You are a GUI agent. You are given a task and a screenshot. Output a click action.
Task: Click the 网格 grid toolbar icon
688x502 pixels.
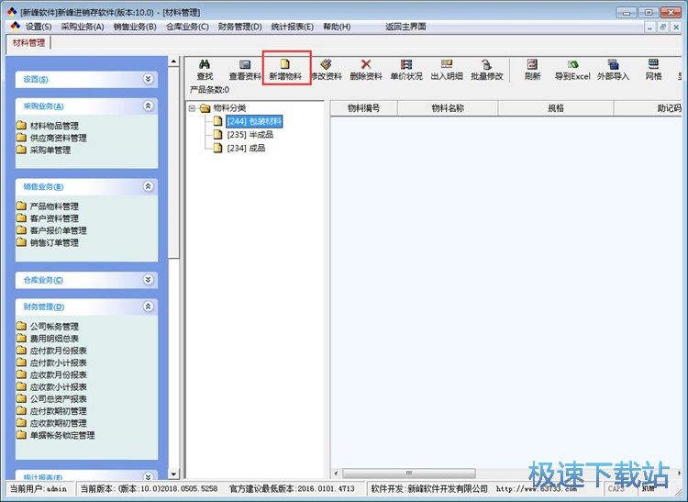(x=653, y=64)
